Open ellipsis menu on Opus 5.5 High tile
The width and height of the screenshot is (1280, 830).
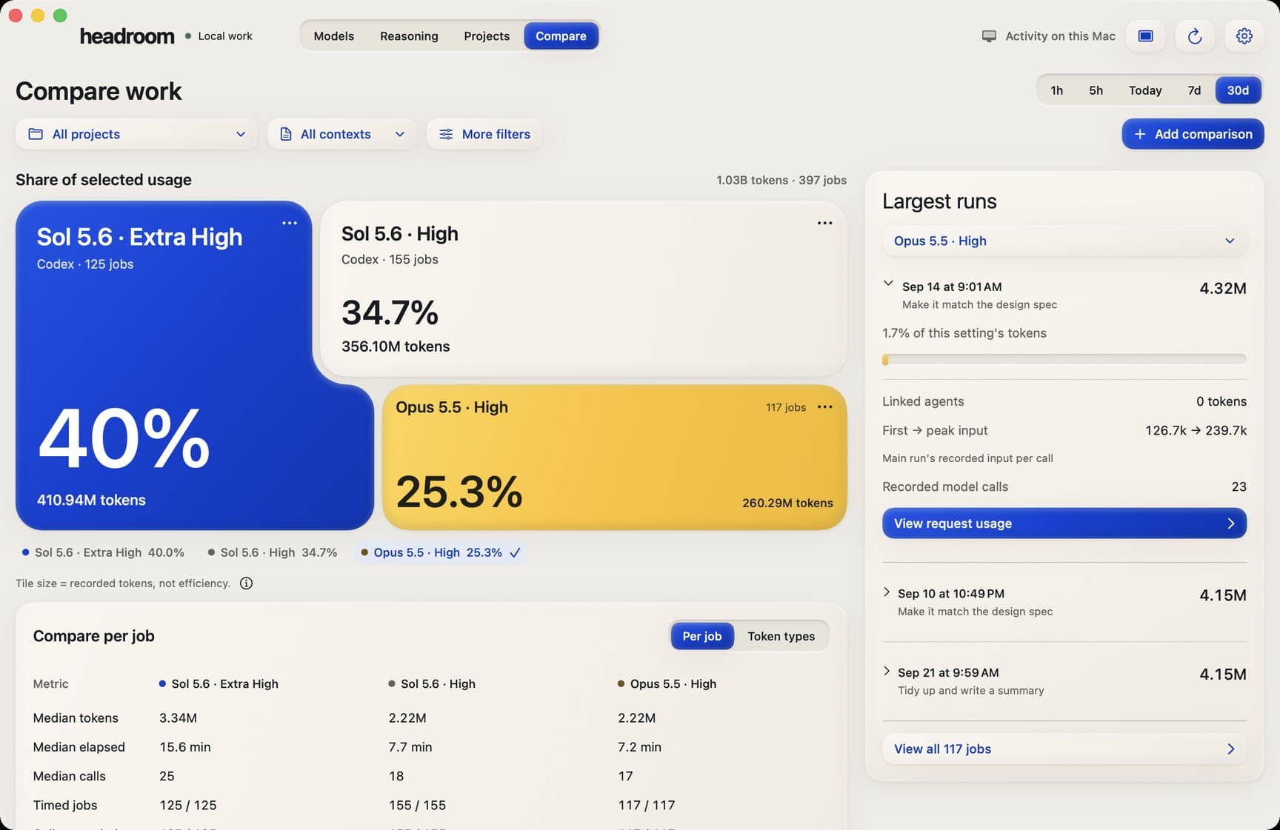[x=824, y=407]
